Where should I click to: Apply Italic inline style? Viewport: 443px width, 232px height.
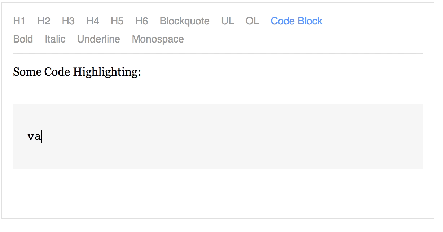(x=55, y=39)
